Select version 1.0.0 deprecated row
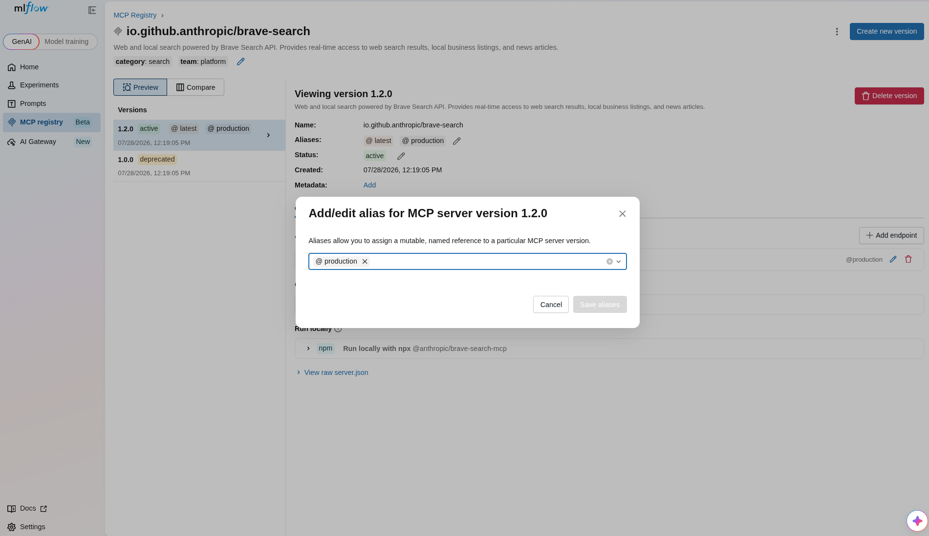Screen dimensions: 929x536 coord(199,166)
